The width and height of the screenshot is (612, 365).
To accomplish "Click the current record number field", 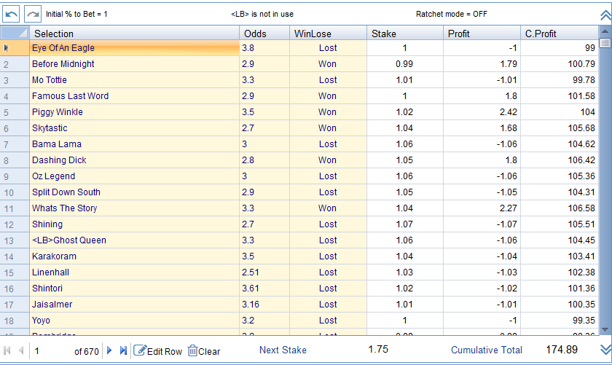I will click(51, 351).
